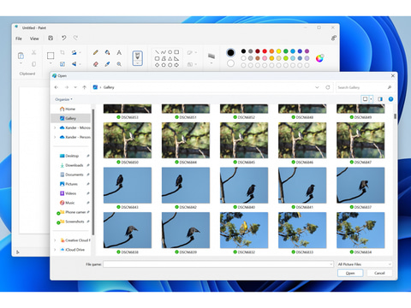Image resolution: width=411 pixels, height=308 pixels.
Task: Click the search magnifier in Search Gallery box
Action: pos(390,87)
